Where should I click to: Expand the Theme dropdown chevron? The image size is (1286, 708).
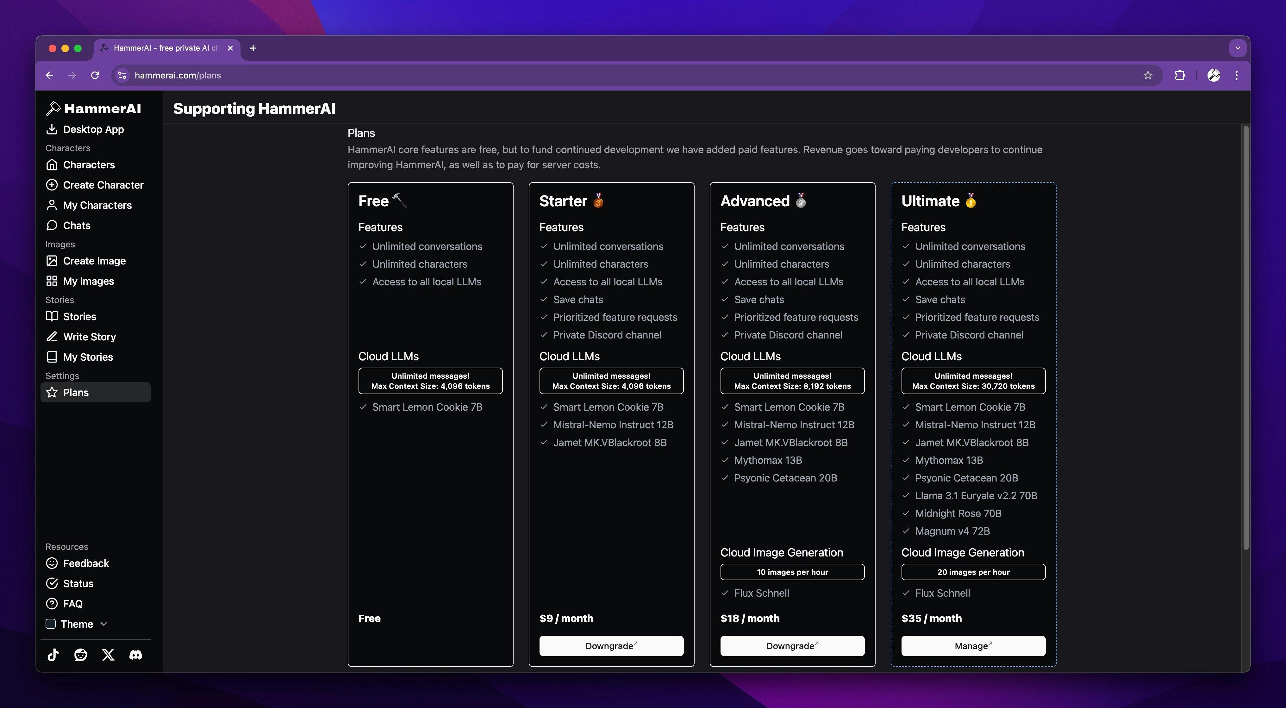tap(104, 624)
